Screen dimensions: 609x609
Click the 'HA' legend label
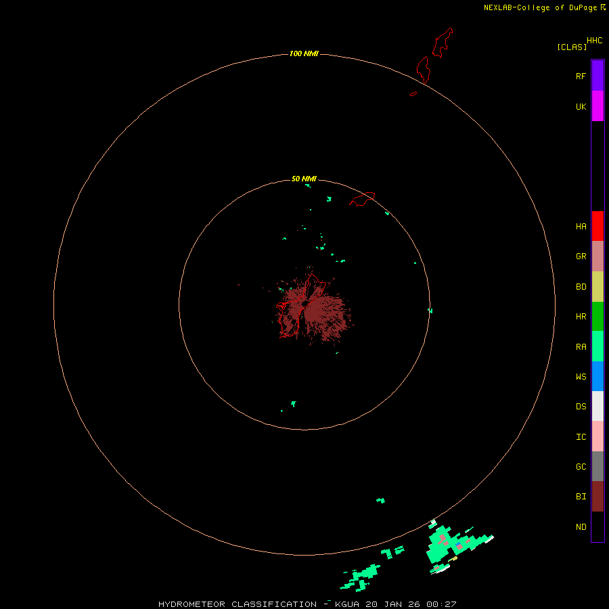581,227
